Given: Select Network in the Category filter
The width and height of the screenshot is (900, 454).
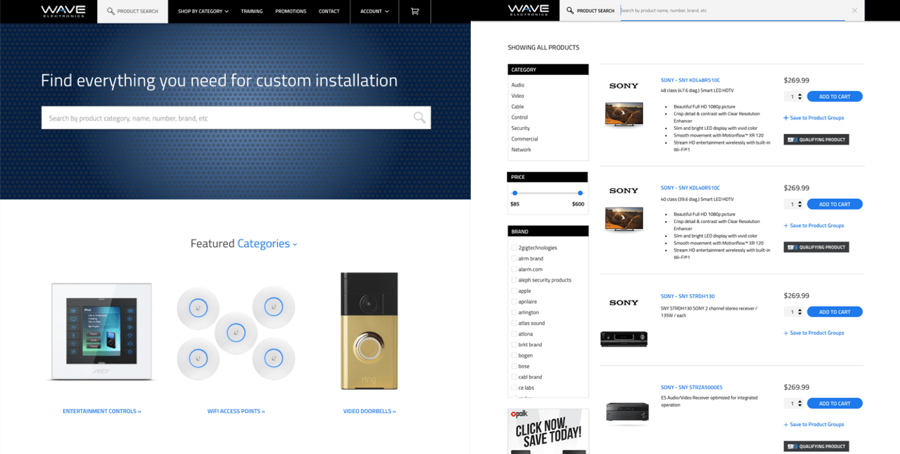Looking at the screenshot, I should click(521, 149).
